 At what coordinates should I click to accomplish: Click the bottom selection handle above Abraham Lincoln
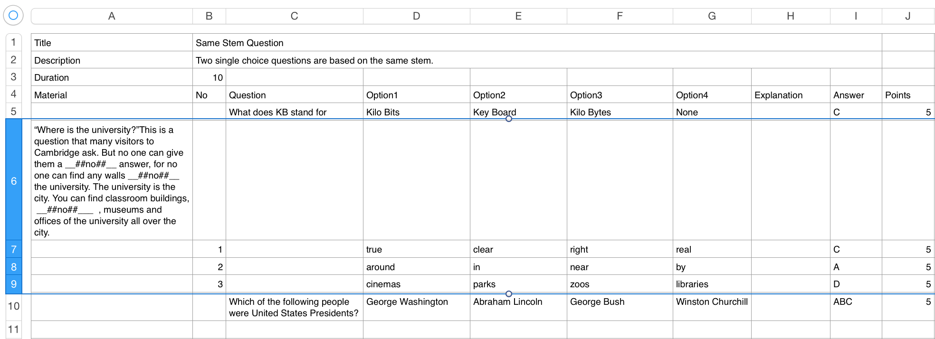(x=509, y=294)
